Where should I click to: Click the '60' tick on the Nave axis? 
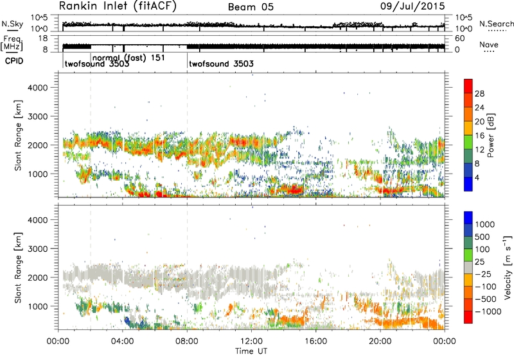pos(459,38)
